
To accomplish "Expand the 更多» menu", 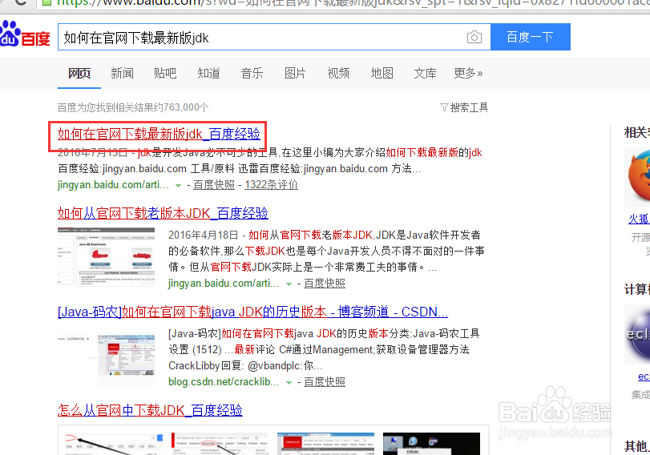I will (468, 74).
